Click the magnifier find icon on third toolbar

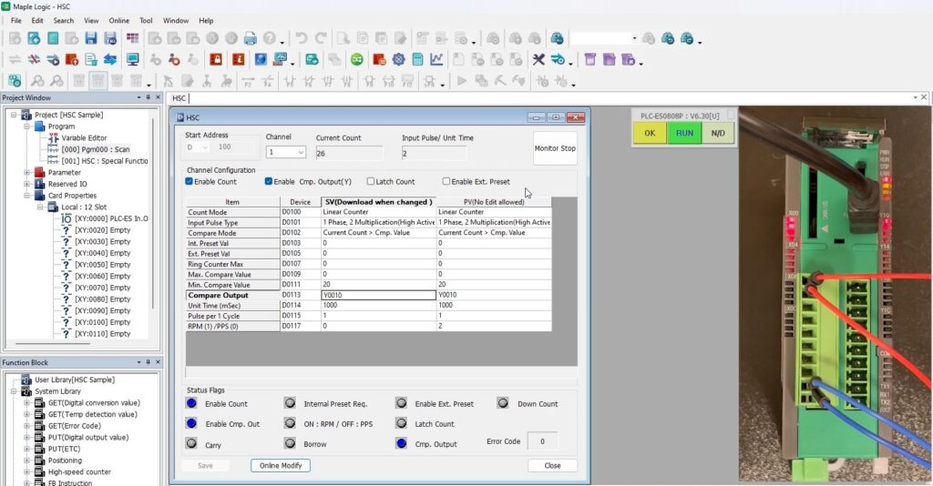pyautogui.click(x=37, y=81)
